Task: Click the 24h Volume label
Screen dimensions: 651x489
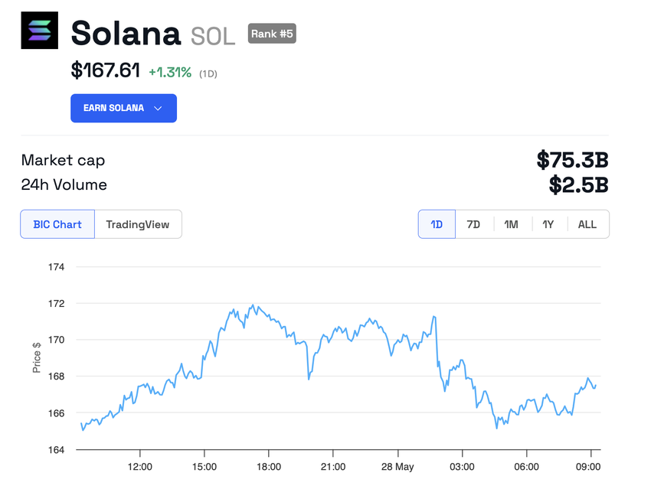Action: coord(64,184)
